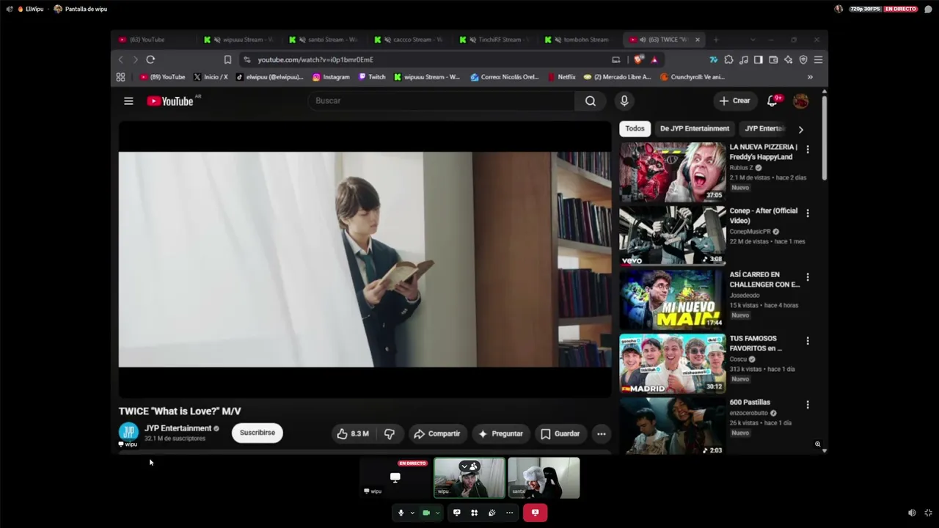
Task: Open the browser main menu icon
Action: [x=818, y=59]
